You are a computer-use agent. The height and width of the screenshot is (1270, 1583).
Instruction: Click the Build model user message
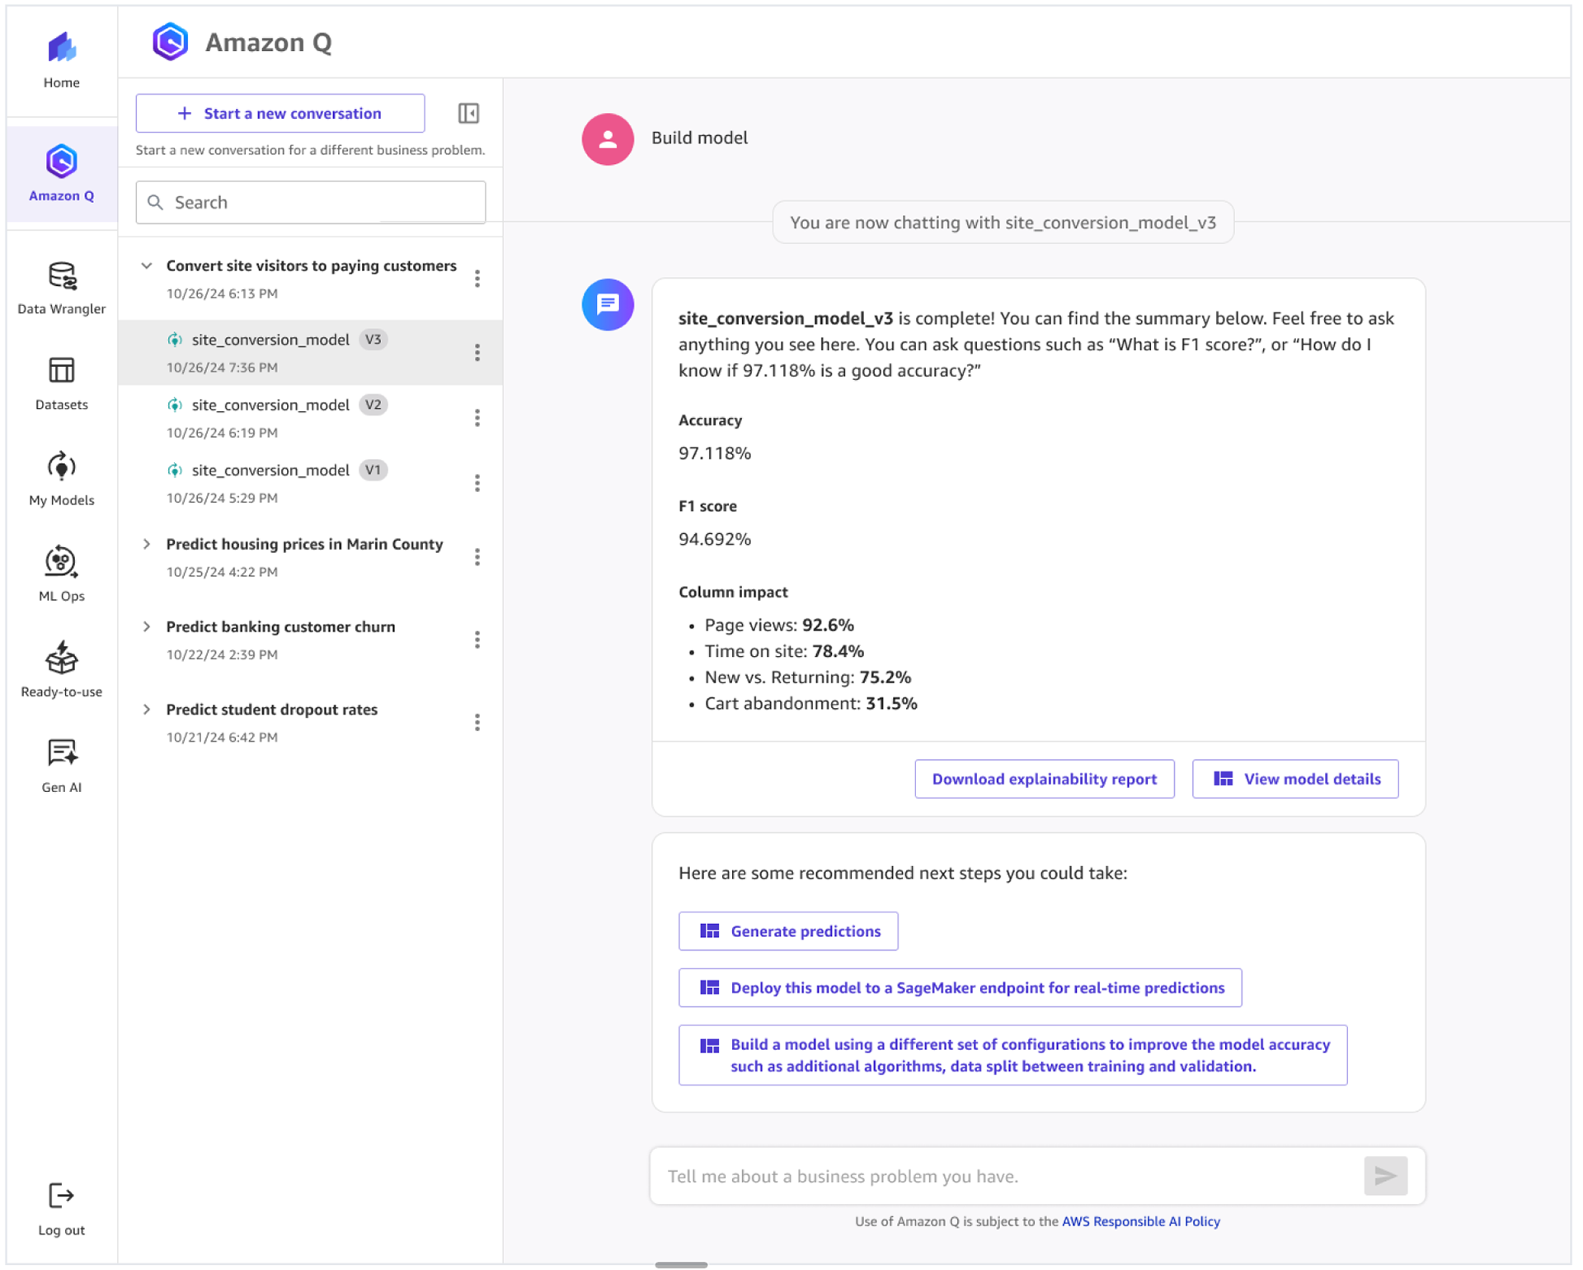click(699, 138)
